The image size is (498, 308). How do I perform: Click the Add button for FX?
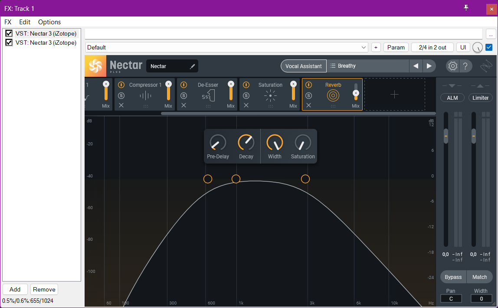pos(15,289)
